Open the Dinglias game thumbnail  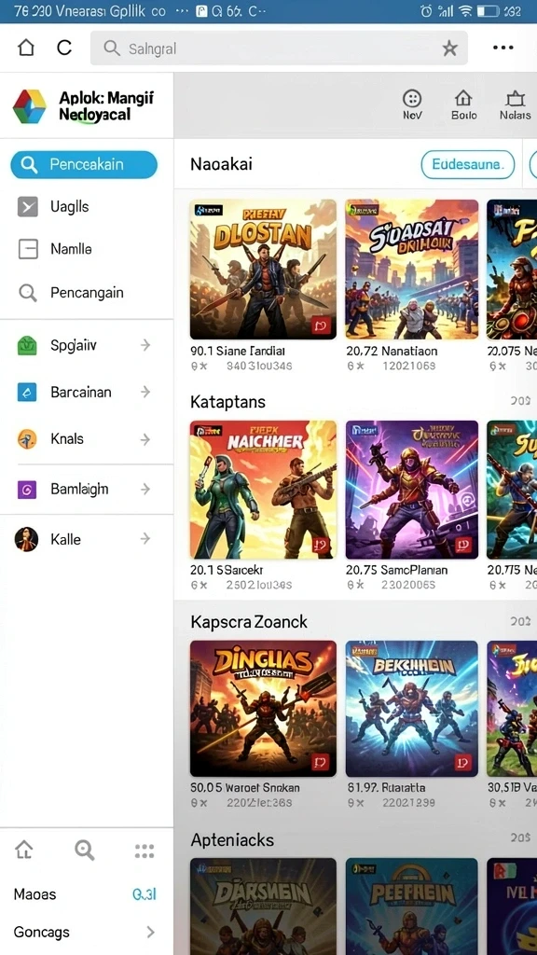click(x=263, y=709)
